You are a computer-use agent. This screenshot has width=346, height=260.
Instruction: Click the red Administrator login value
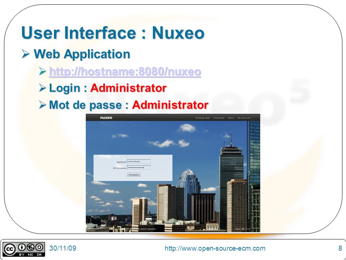[x=128, y=88]
